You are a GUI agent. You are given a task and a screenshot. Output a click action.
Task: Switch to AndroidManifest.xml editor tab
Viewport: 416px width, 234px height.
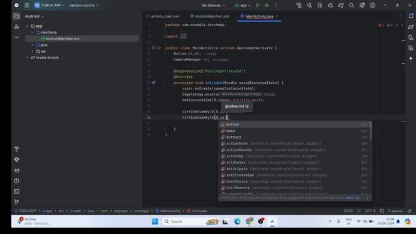(209, 16)
